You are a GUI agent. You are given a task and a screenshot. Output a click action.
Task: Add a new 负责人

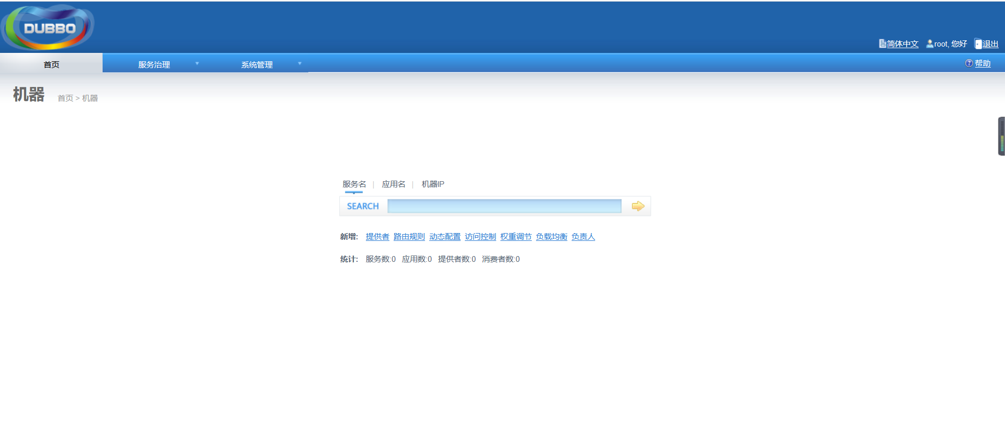pyautogui.click(x=583, y=237)
